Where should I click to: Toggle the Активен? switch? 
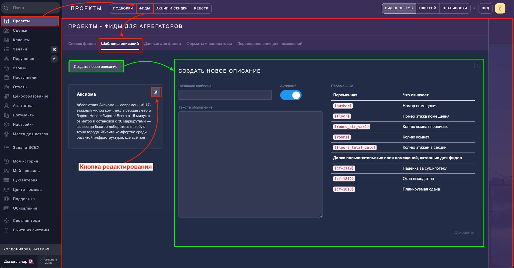coord(291,95)
